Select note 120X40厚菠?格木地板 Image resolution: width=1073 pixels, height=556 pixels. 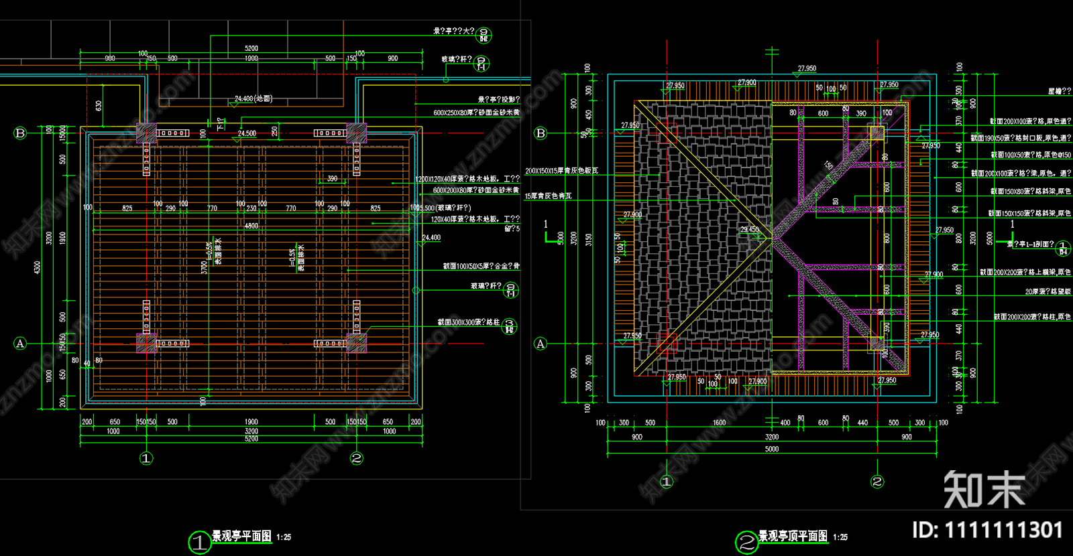point(475,219)
